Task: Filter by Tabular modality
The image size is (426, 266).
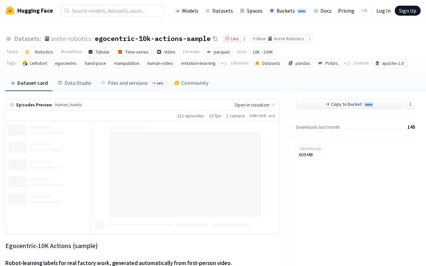Action: point(99,52)
